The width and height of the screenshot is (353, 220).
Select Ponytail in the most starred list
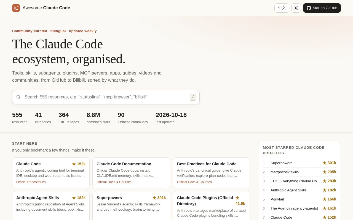(299, 199)
